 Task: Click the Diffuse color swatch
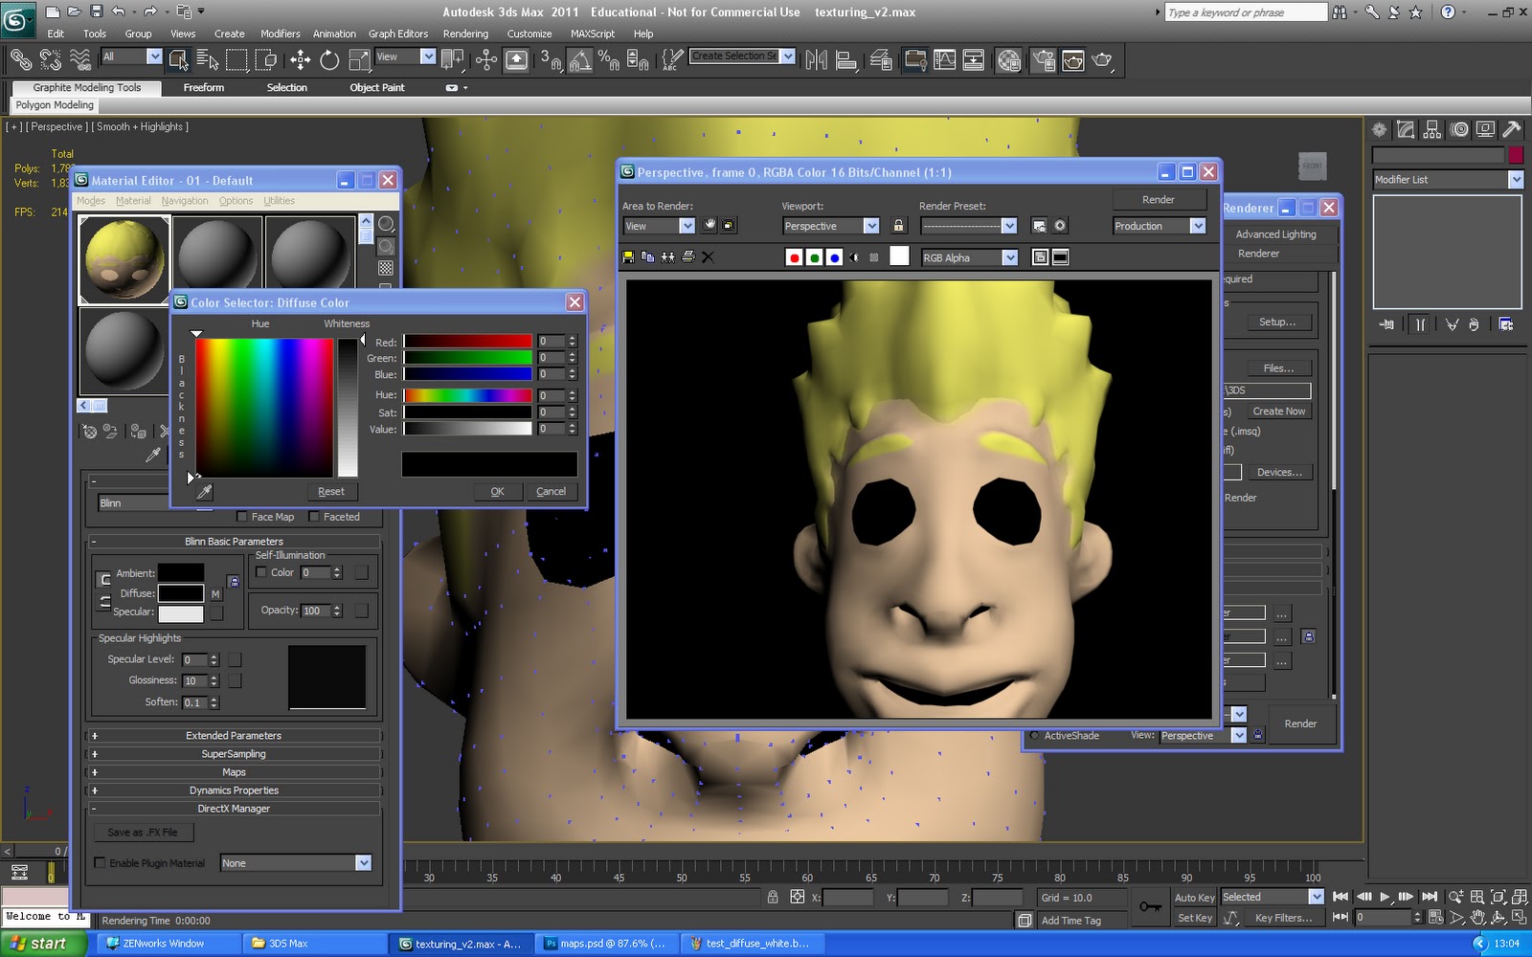(180, 593)
